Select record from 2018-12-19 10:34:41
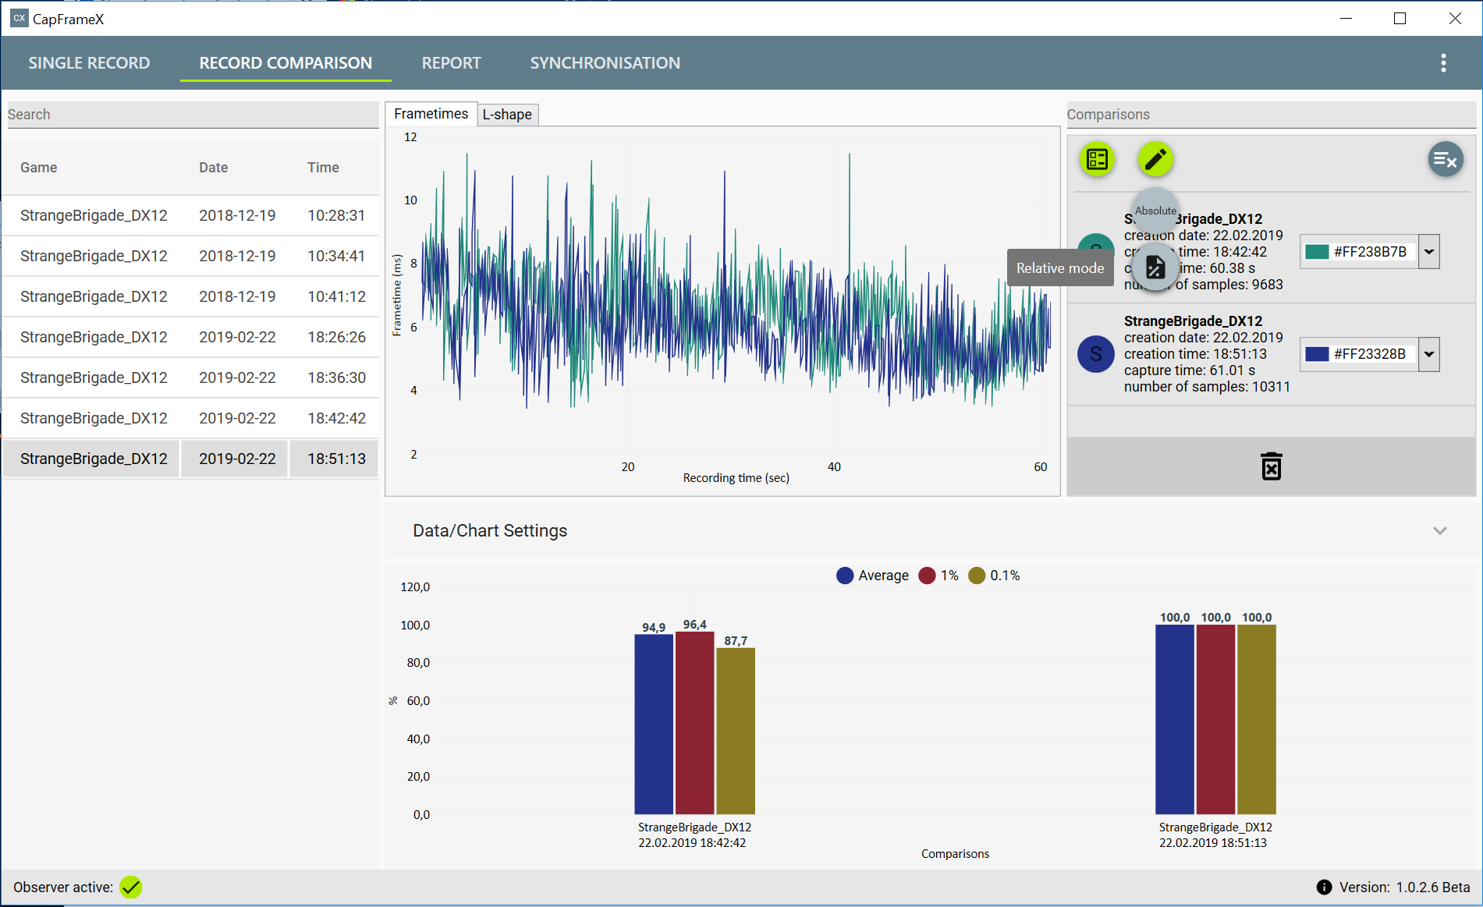 190,256
